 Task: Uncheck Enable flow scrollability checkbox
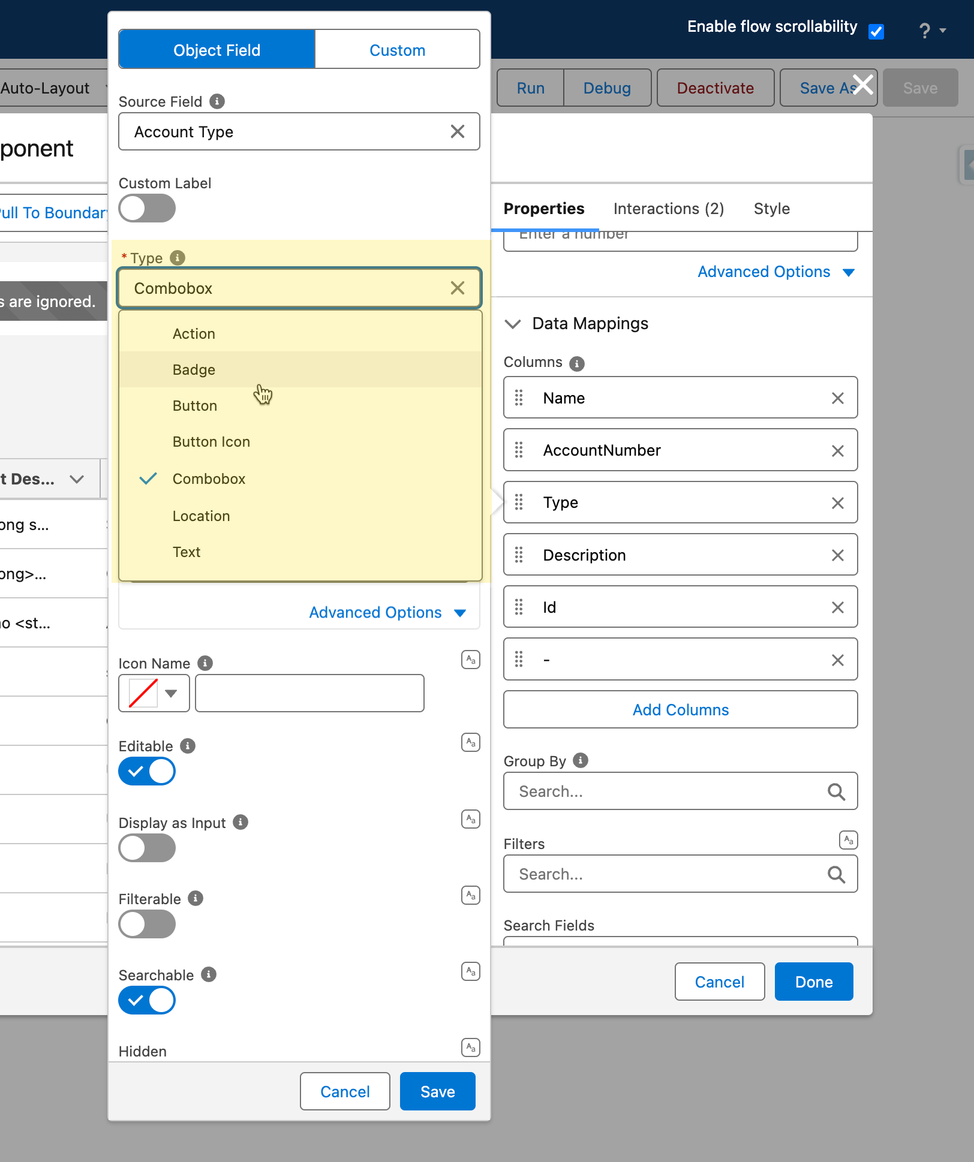tap(876, 31)
